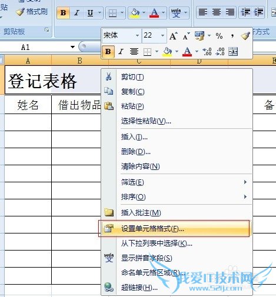Increase indent in the ribbon

(x=258, y=12)
